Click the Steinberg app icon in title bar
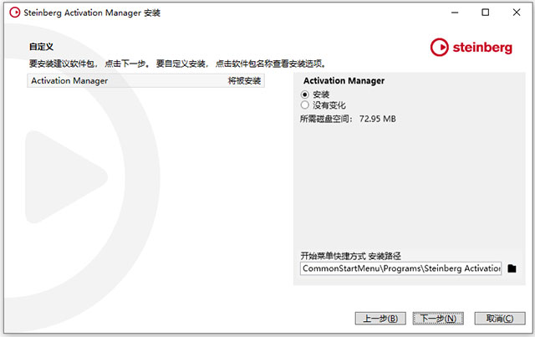This screenshot has height=337, width=535. (13, 13)
